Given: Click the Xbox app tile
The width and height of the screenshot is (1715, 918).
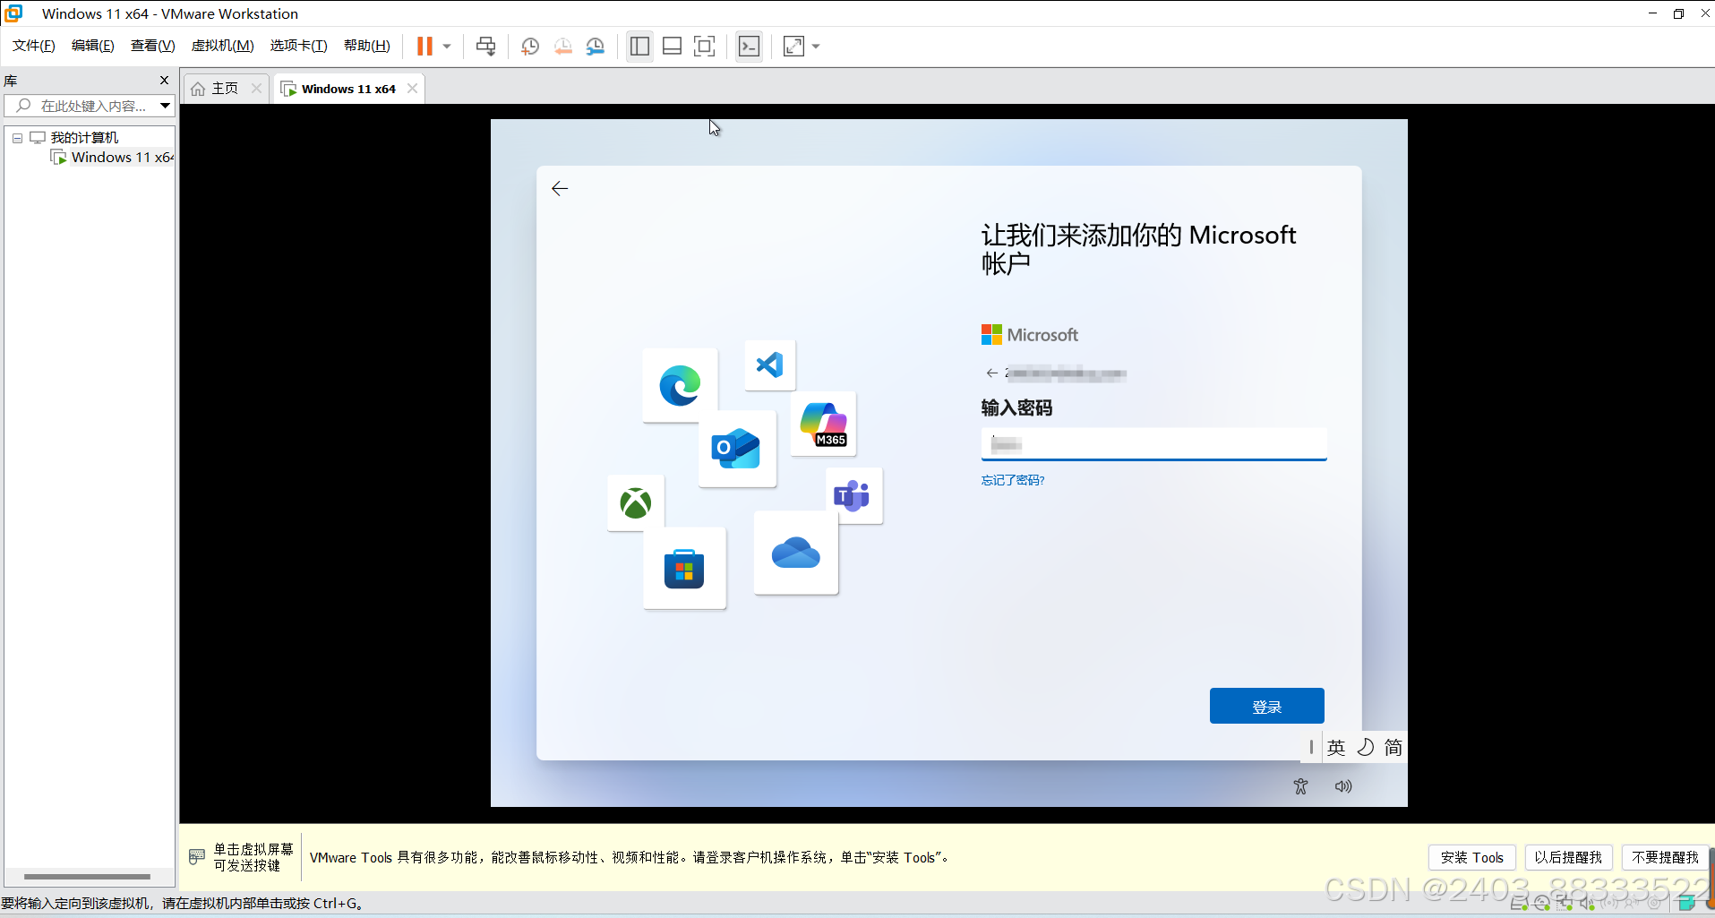Looking at the screenshot, I should [636, 502].
